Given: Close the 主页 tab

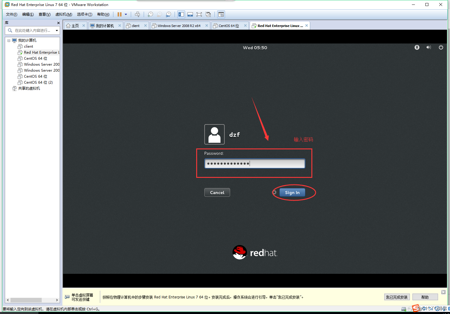Looking at the screenshot, I should click(x=84, y=25).
